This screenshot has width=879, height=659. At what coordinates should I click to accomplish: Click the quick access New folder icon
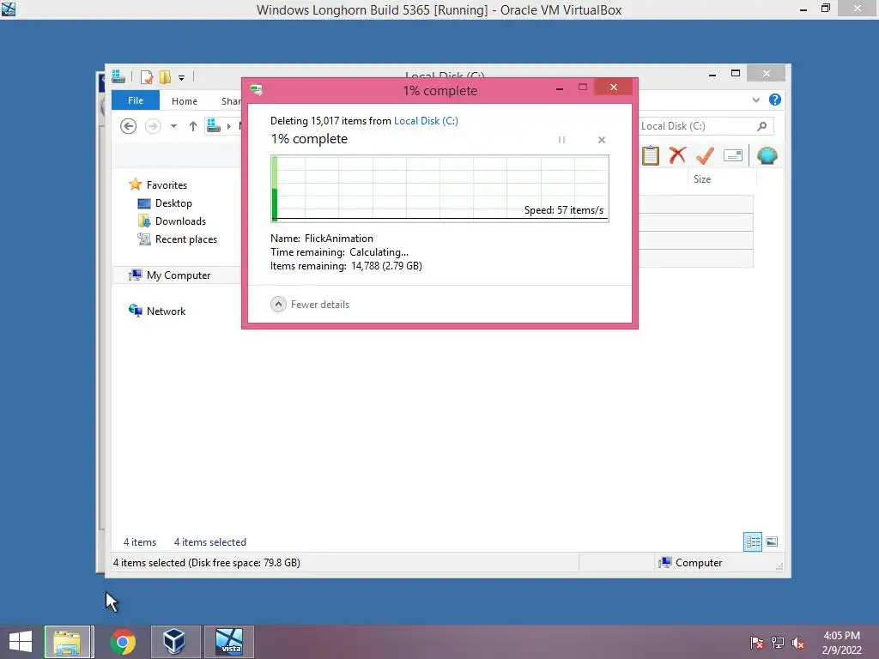(165, 76)
